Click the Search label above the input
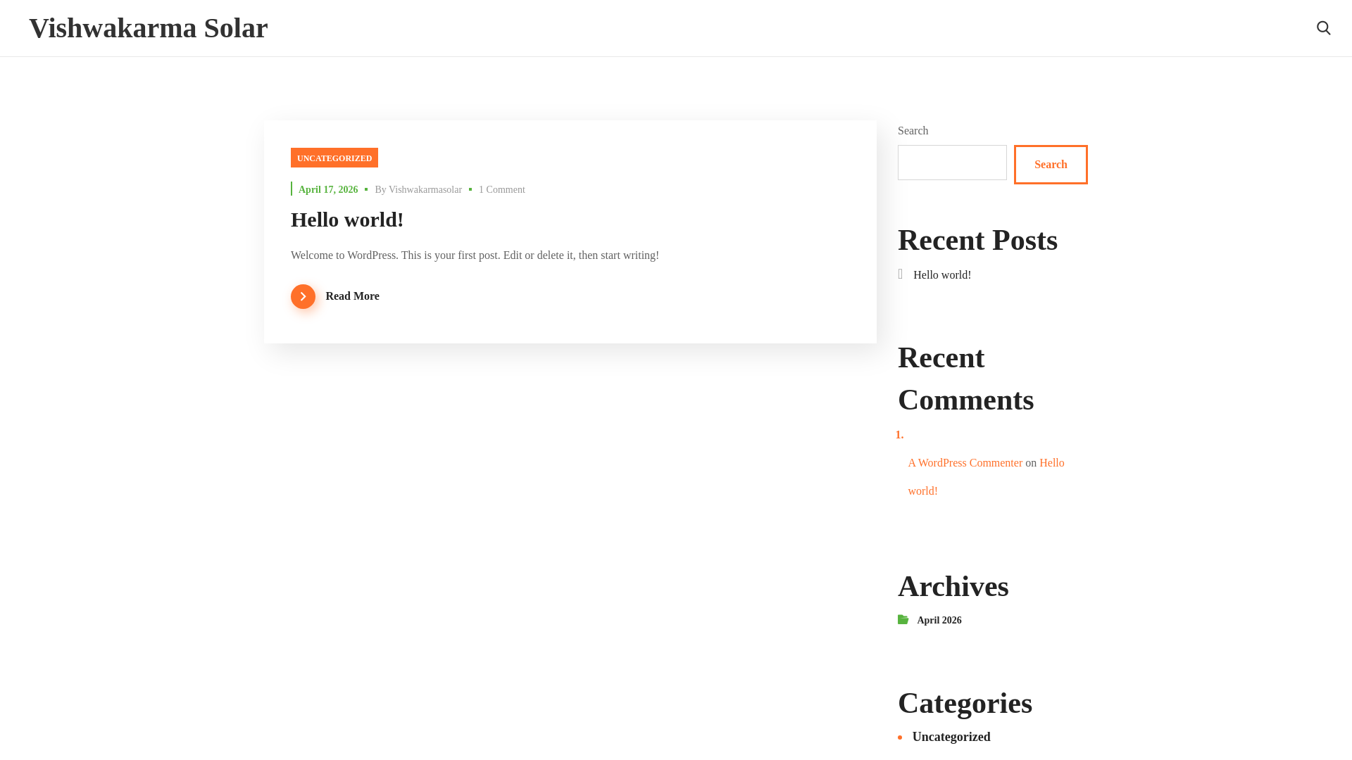 [x=913, y=131]
